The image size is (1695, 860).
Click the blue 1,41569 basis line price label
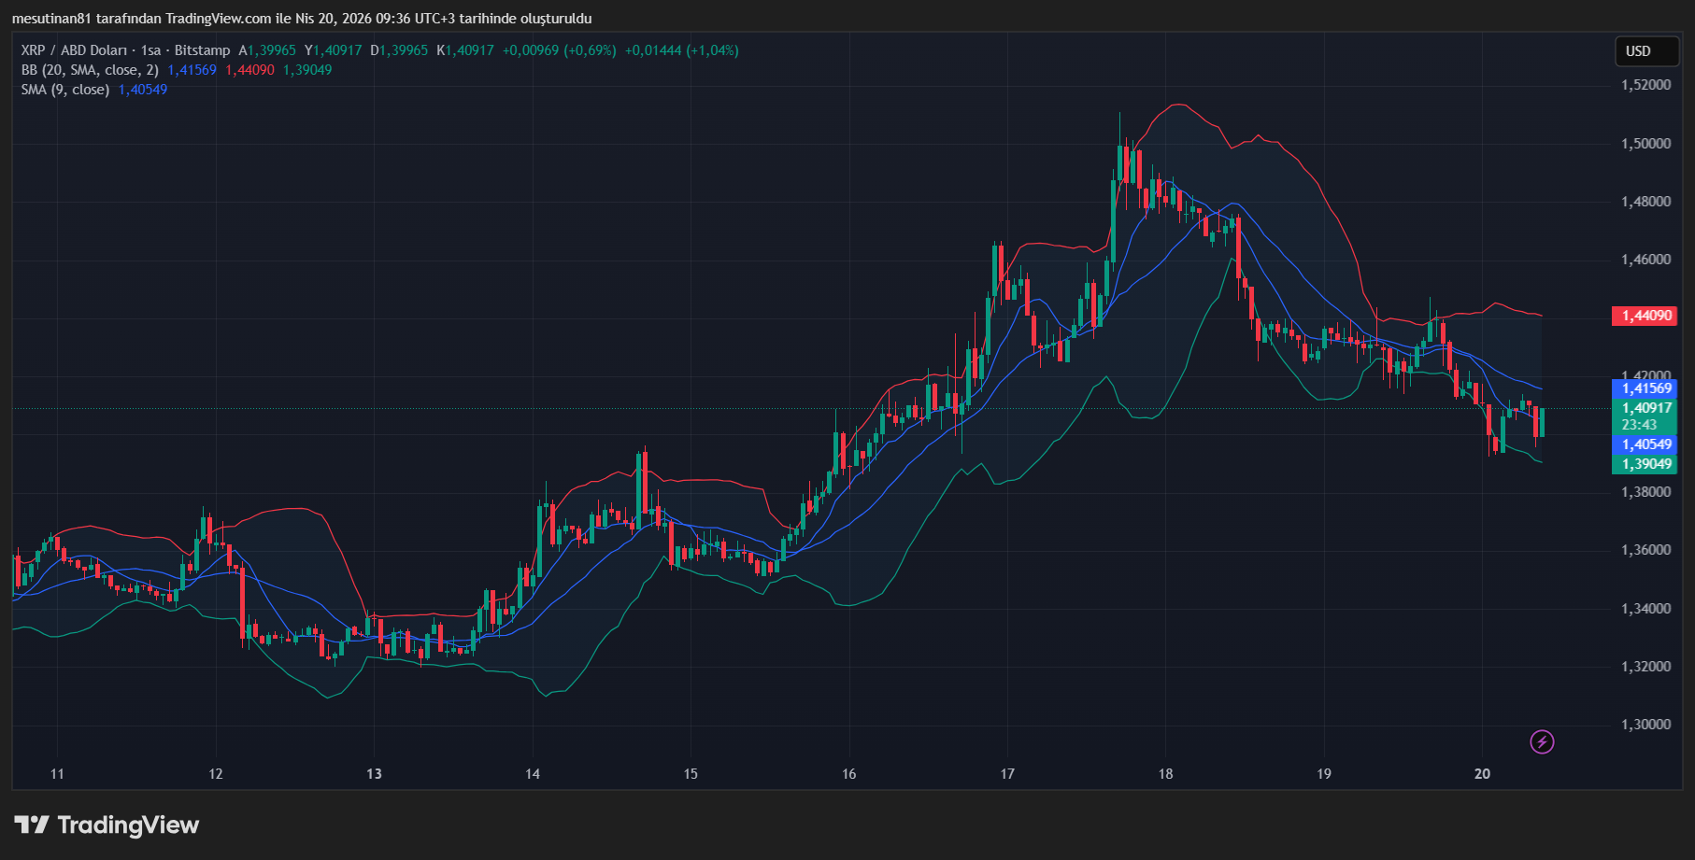(x=1645, y=388)
